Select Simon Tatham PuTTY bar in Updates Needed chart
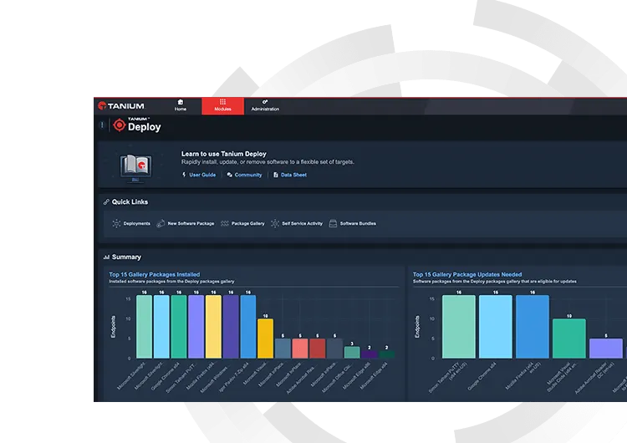The width and height of the screenshot is (627, 443). [x=459, y=327]
